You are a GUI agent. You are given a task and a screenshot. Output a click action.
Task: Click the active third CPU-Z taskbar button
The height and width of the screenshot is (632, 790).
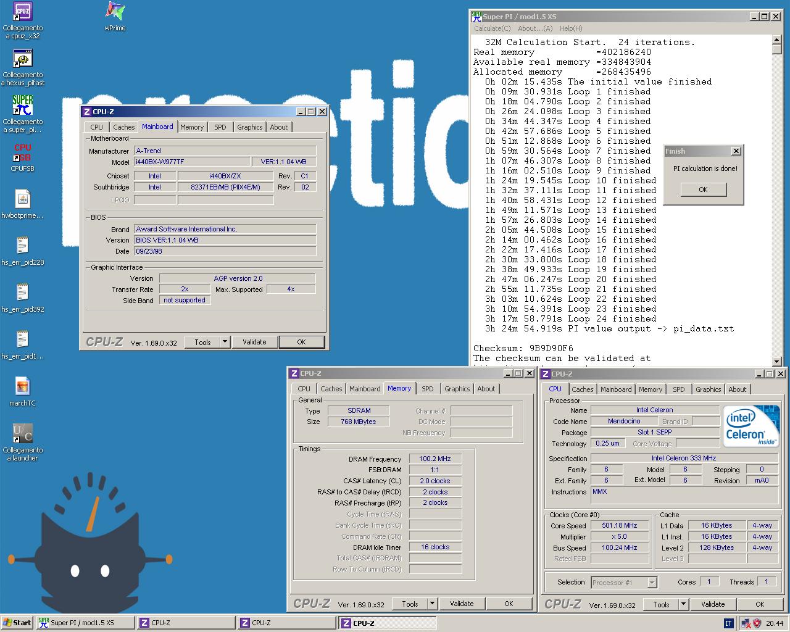click(388, 623)
